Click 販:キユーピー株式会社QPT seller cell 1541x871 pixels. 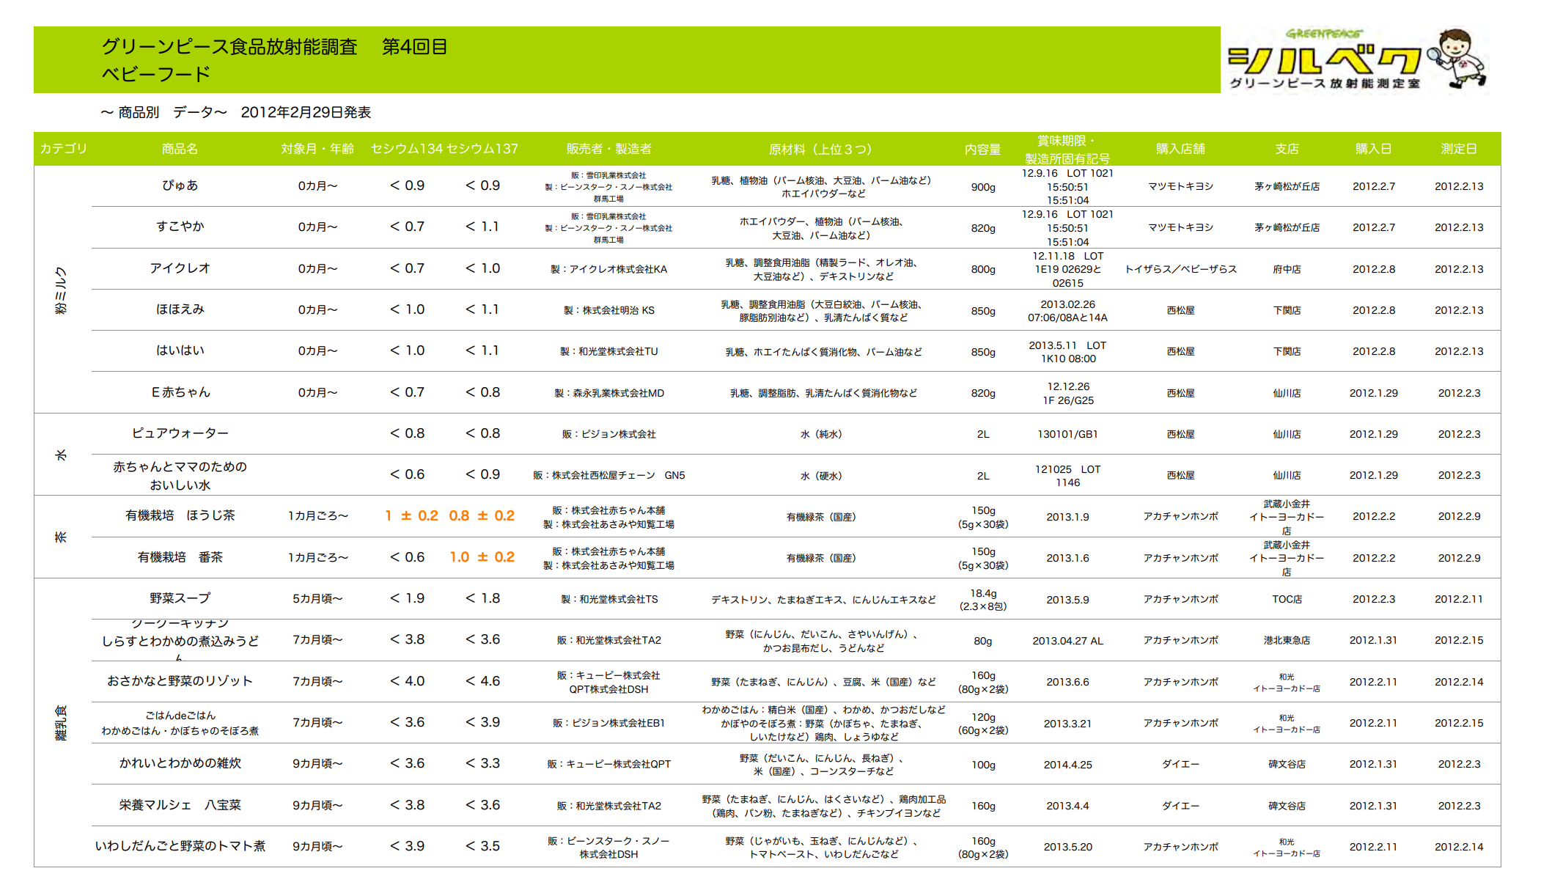[608, 764]
